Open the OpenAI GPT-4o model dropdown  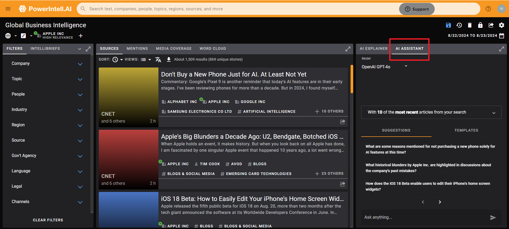385,67
